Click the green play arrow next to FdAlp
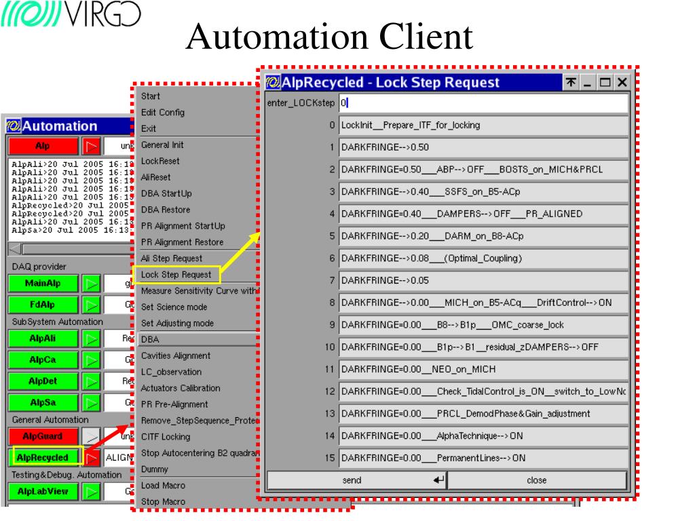695x521 pixels. tap(92, 305)
